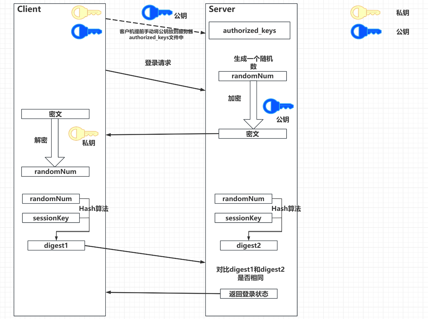Click the Server randomNum box joined to Hash算法
This screenshot has height=319, width=428.
243,199
